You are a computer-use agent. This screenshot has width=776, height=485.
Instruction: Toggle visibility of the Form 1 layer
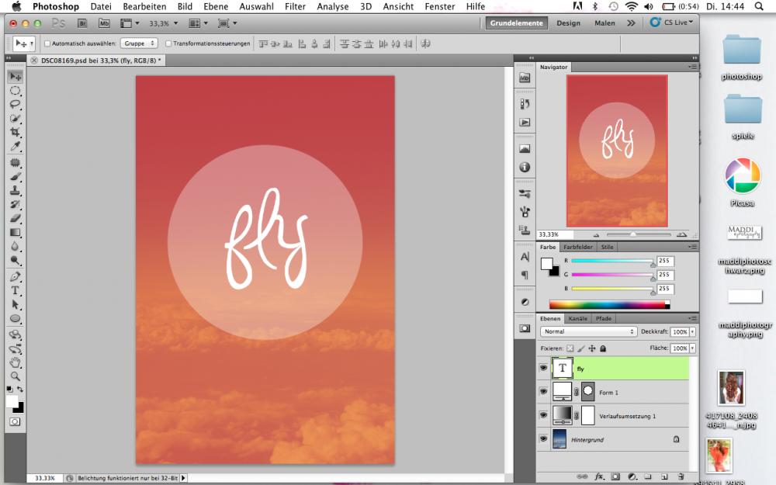pyautogui.click(x=544, y=390)
